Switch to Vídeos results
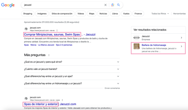 [x=81, y=14]
